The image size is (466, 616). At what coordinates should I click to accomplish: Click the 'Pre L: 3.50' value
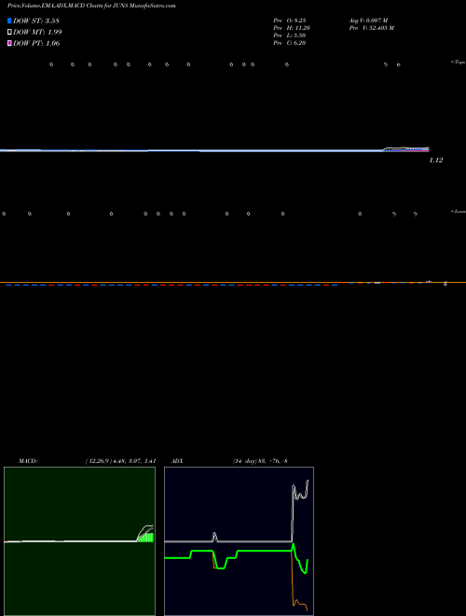[x=290, y=35]
